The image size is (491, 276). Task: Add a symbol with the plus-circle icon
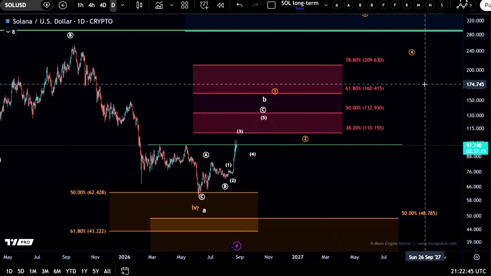pos(63,5)
